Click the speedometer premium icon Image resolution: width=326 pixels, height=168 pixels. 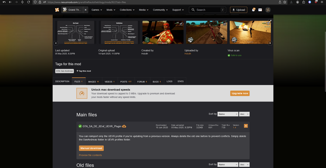pyautogui.click(x=82, y=93)
